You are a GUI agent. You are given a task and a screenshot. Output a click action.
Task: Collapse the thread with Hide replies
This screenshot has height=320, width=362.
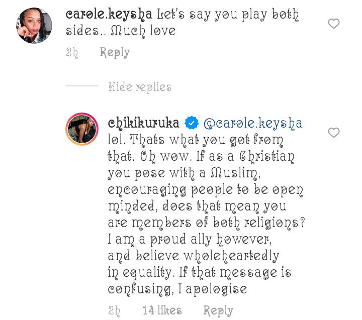(140, 87)
